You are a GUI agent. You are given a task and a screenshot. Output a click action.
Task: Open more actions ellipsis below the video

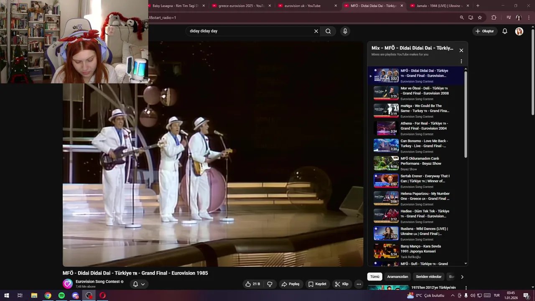[358, 284]
